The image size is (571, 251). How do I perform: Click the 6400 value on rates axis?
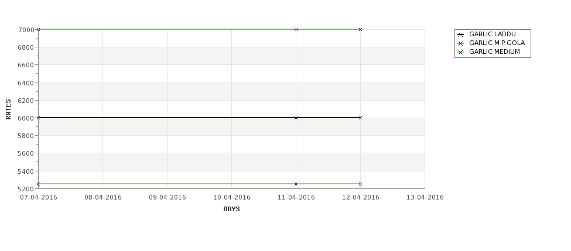point(26,83)
